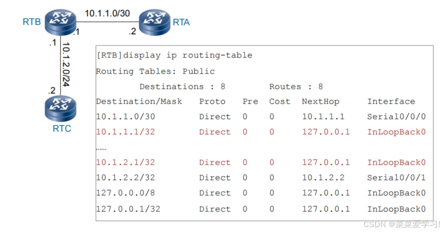The image size is (442, 232).
Task: Click the ellipsis row in routing table
Action: tap(101, 147)
